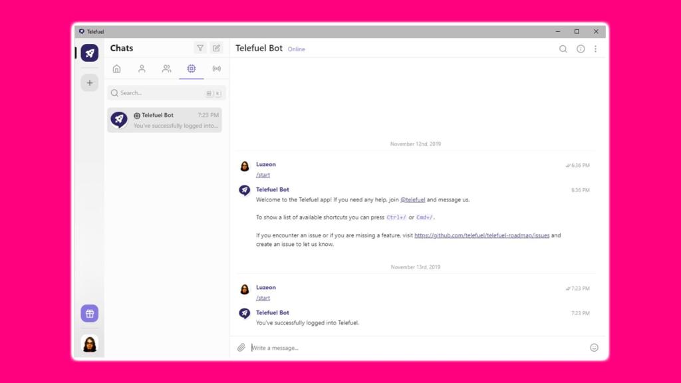Image resolution: width=681 pixels, height=383 pixels.
Task: Show group chats tab with people icon
Action: click(166, 68)
